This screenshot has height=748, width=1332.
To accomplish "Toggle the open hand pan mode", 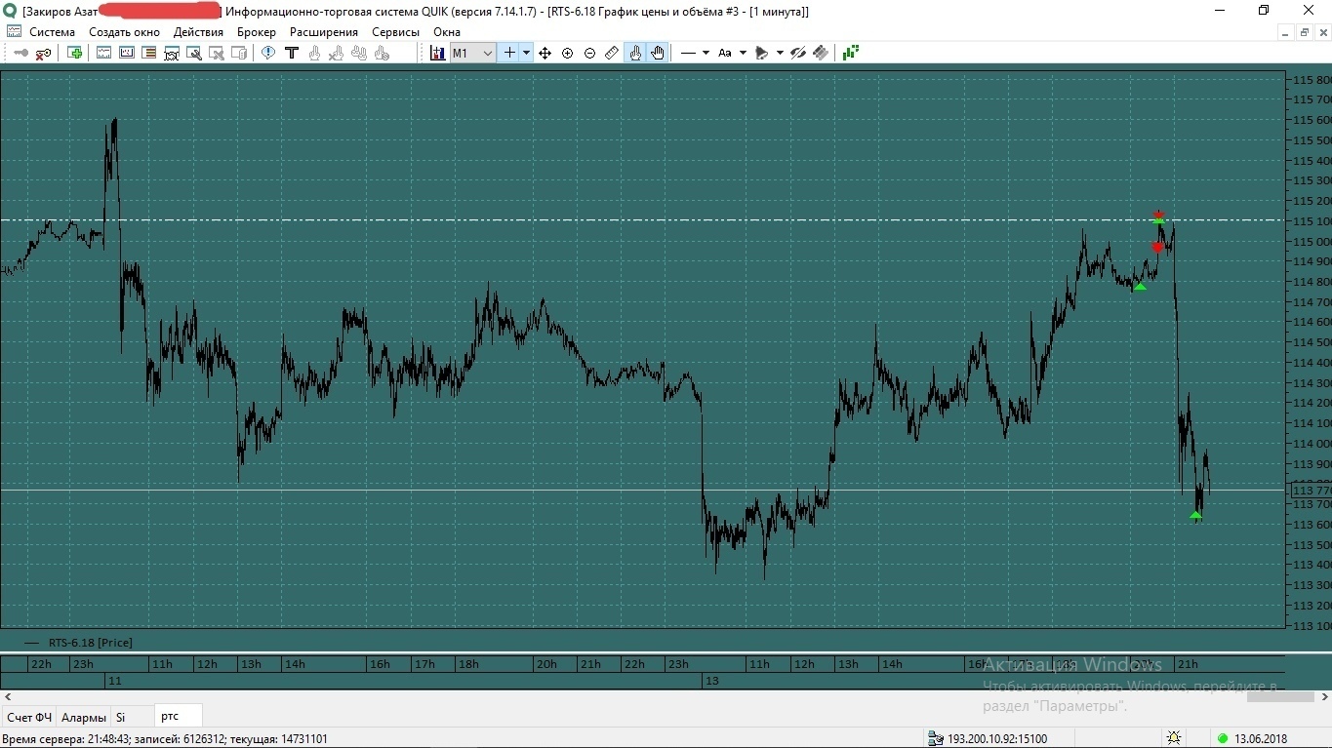I will (x=658, y=53).
